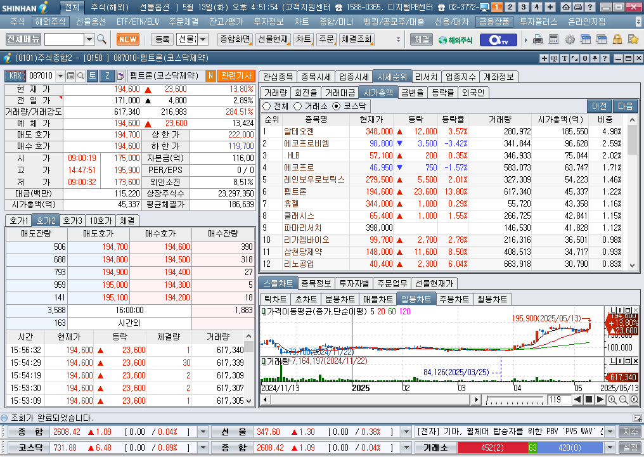Screen dimensions: 644x457
Task: Select the 거래량 ranking sub-tab
Action: (276, 93)
